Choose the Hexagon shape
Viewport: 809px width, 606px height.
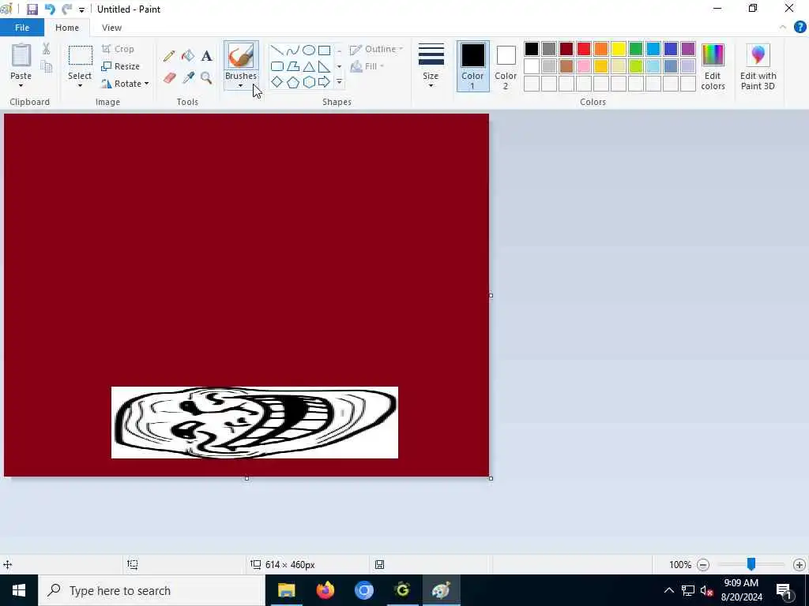309,82
